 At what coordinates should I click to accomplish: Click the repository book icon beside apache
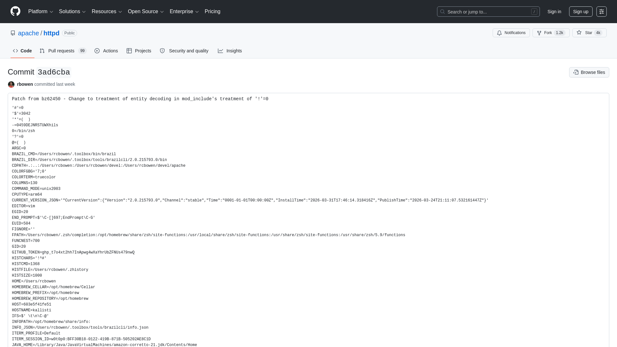[x=13, y=33]
